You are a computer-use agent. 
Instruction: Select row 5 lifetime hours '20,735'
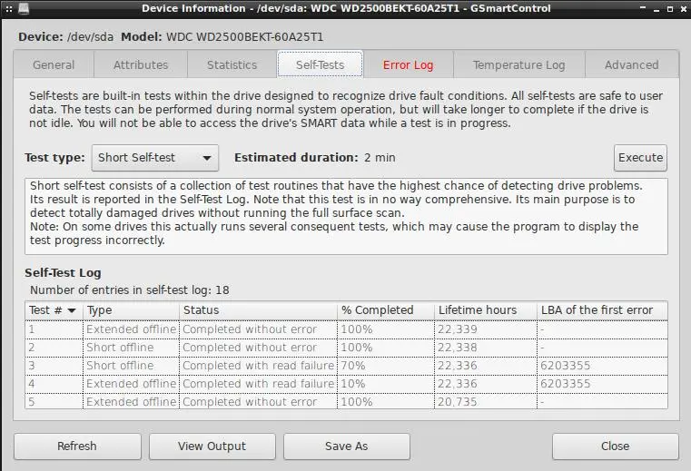(486, 402)
